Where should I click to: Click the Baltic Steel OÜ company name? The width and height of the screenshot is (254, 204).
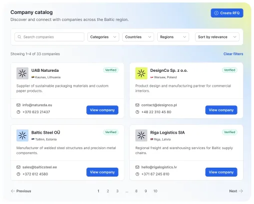[46, 133]
